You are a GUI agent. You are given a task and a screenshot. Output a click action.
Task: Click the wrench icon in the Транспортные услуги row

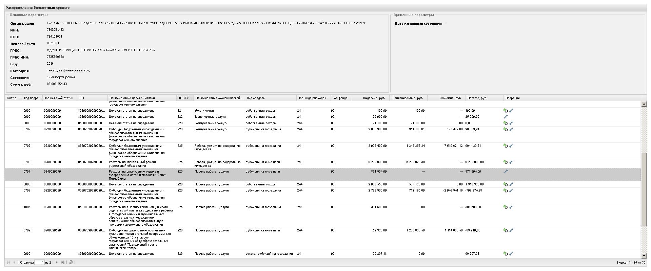pos(506,117)
